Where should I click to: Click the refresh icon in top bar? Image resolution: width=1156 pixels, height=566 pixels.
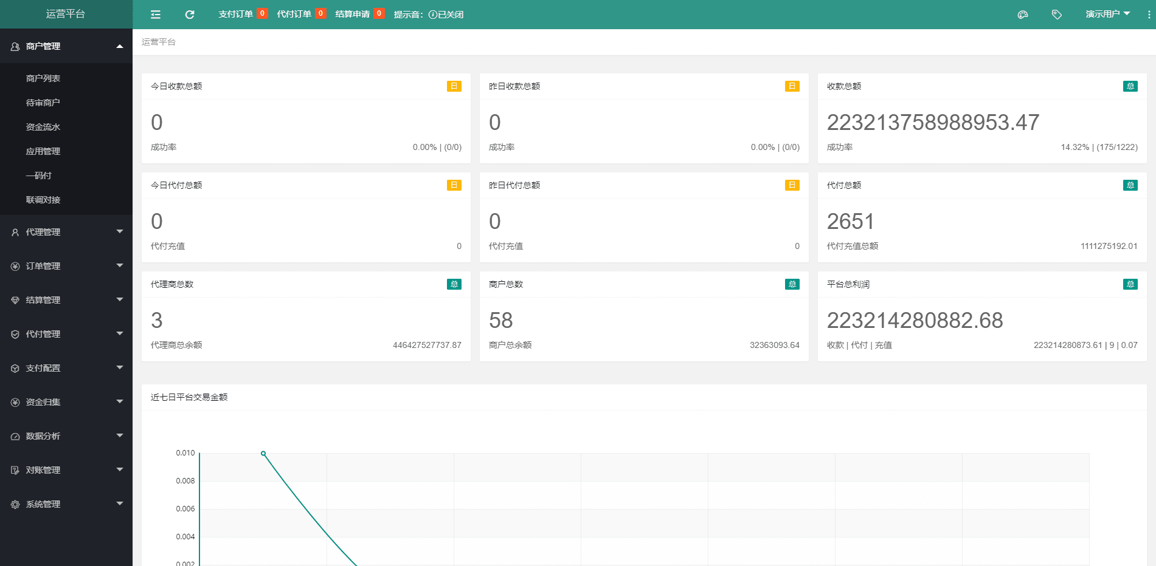tap(190, 15)
